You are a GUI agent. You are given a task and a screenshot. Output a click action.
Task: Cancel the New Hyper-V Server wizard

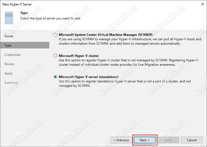pyautogui.click(x=192, y=140)
